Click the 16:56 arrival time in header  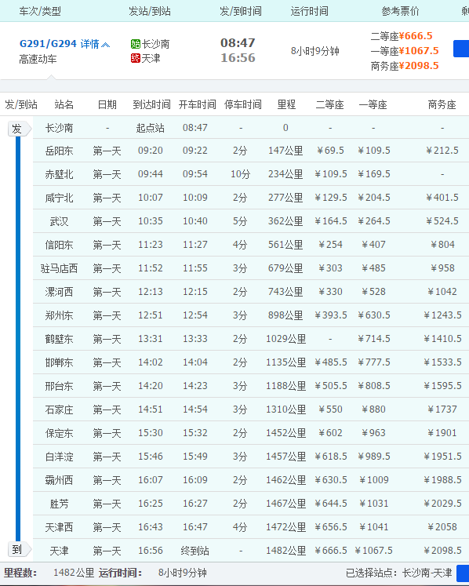238,58
